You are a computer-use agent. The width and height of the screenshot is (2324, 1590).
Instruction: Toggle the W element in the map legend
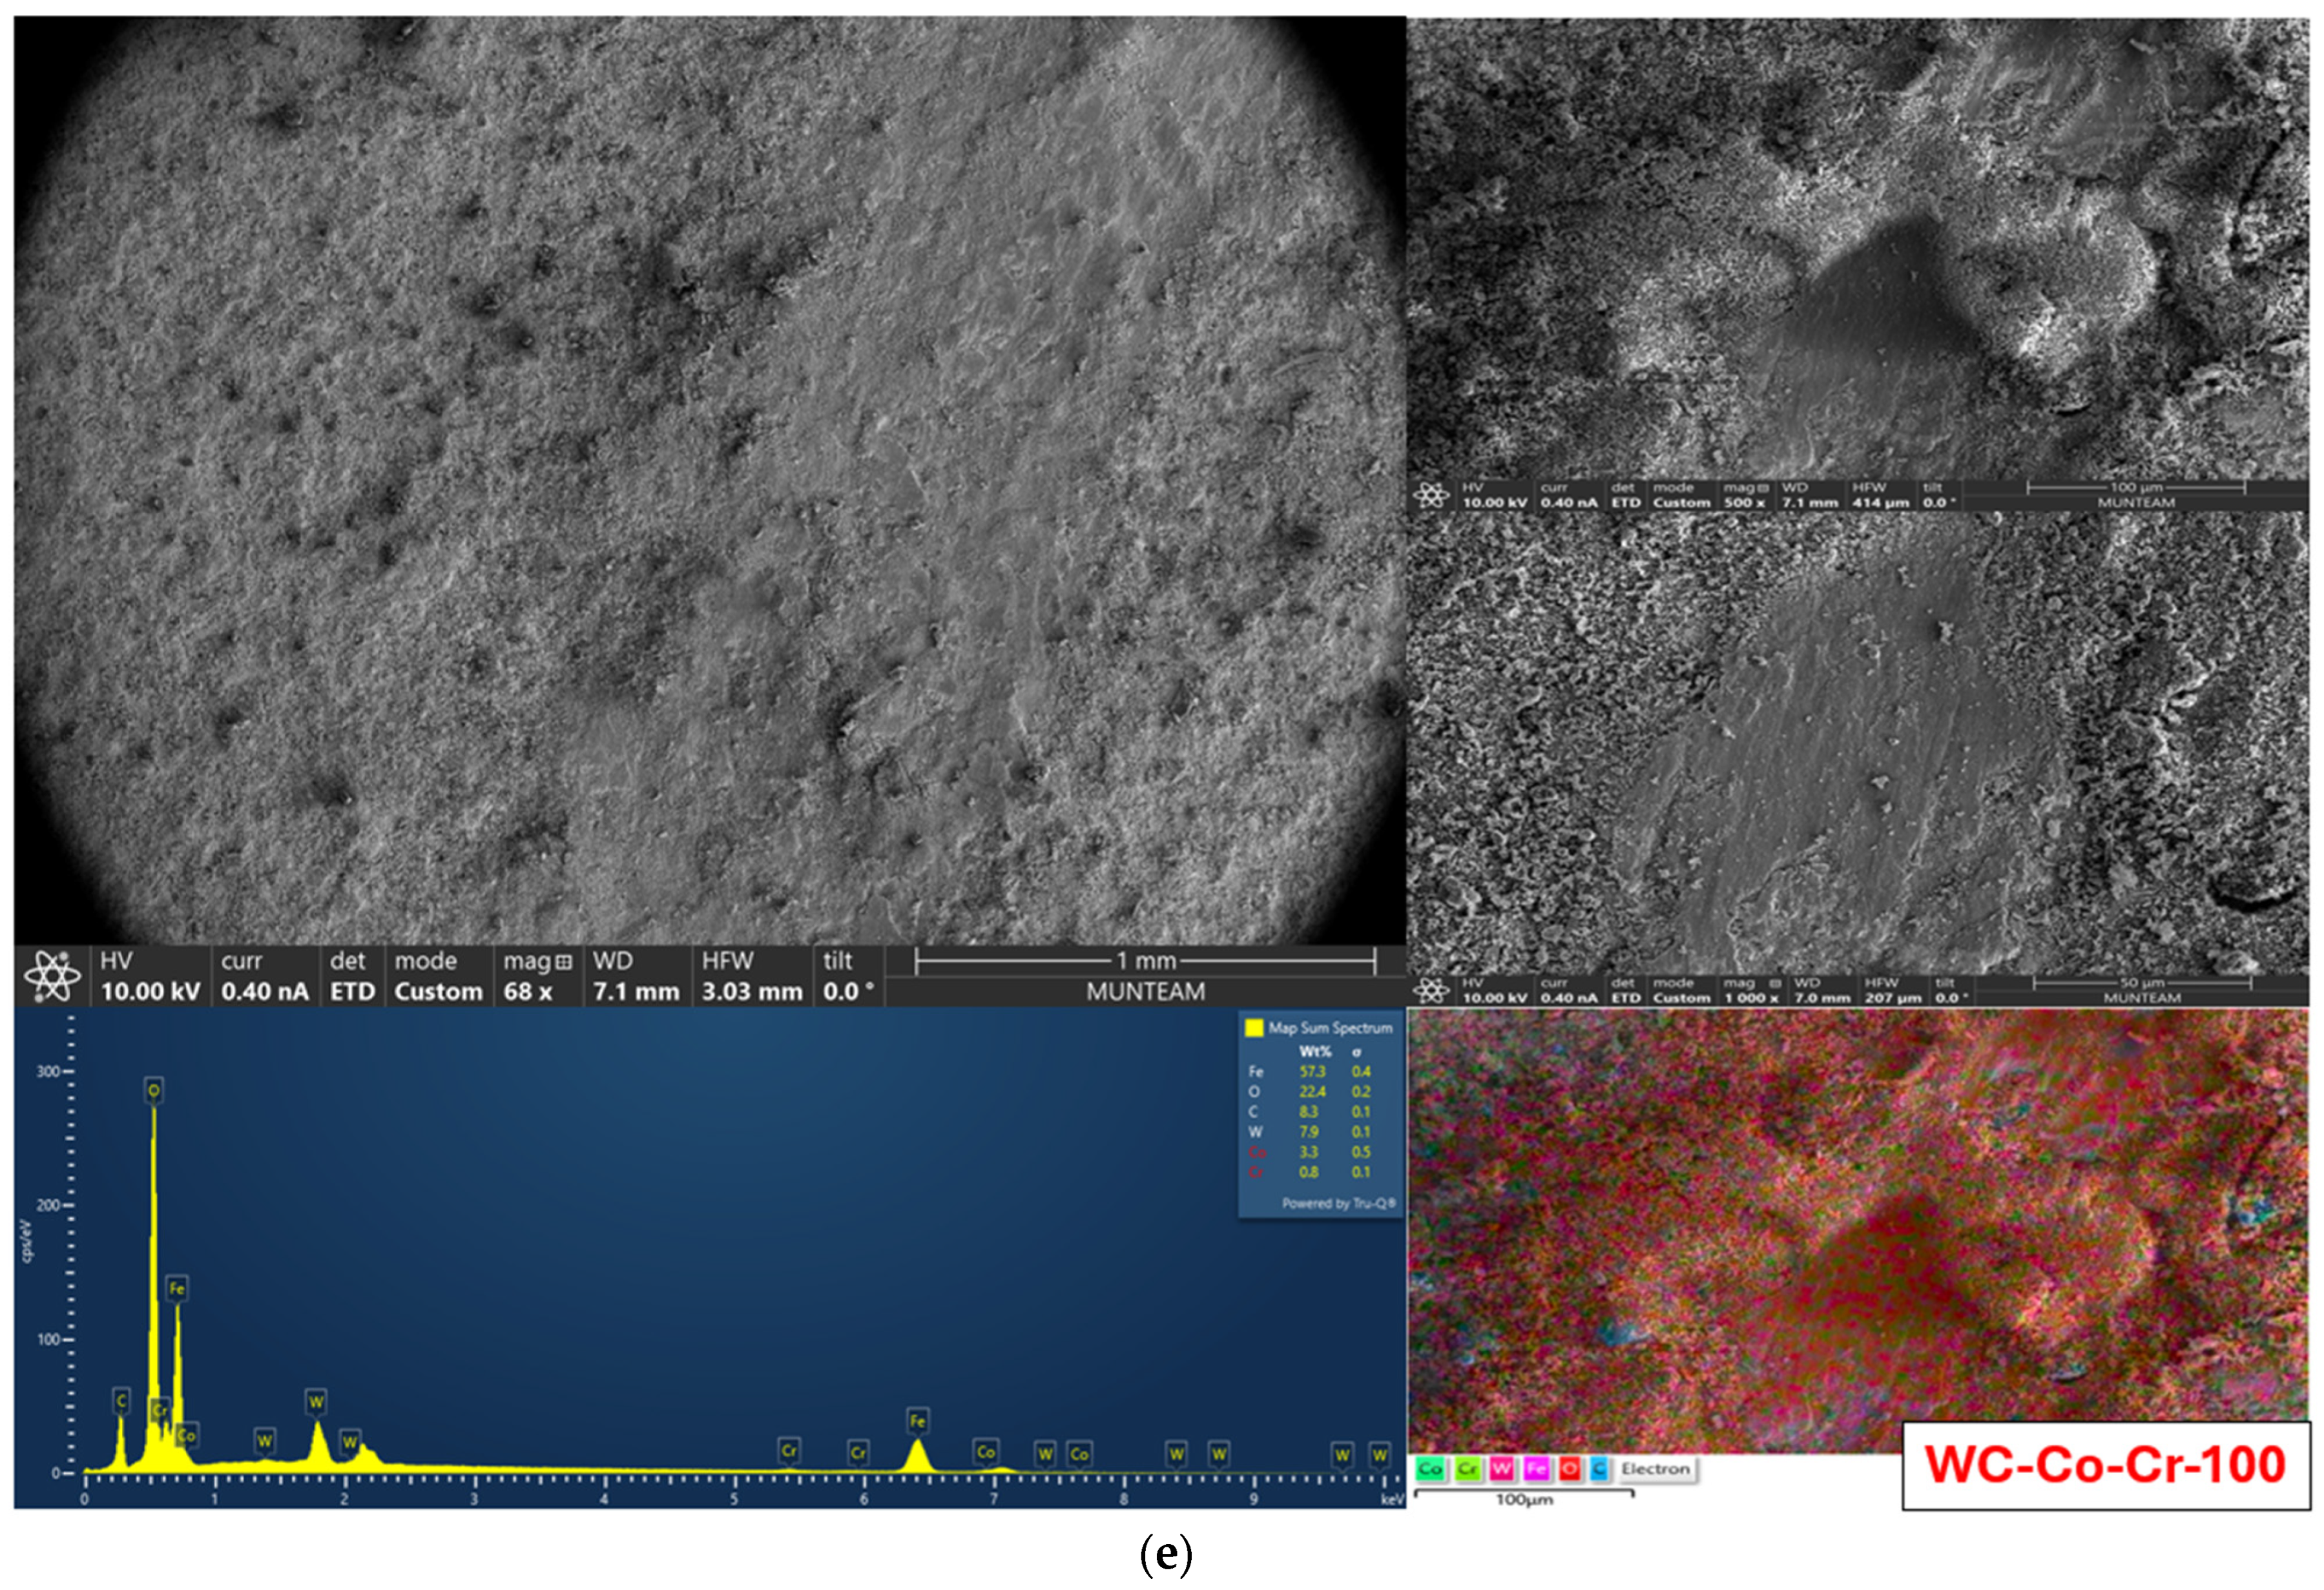click(1501, 1469)
